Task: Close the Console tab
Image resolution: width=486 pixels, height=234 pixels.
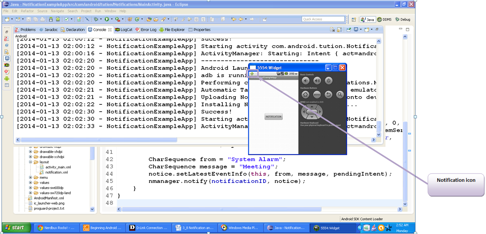Action: (110, 30)
